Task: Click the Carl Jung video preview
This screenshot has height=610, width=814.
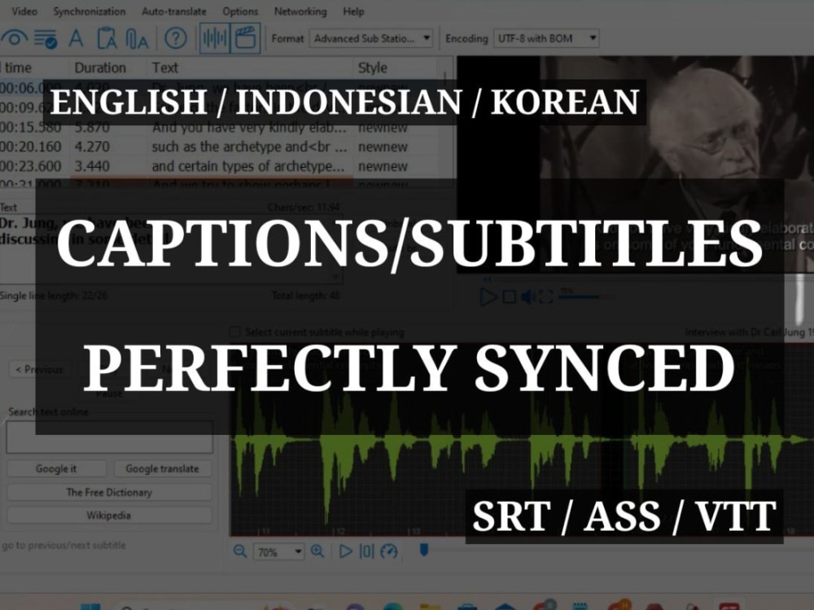Action: [636, 165]
